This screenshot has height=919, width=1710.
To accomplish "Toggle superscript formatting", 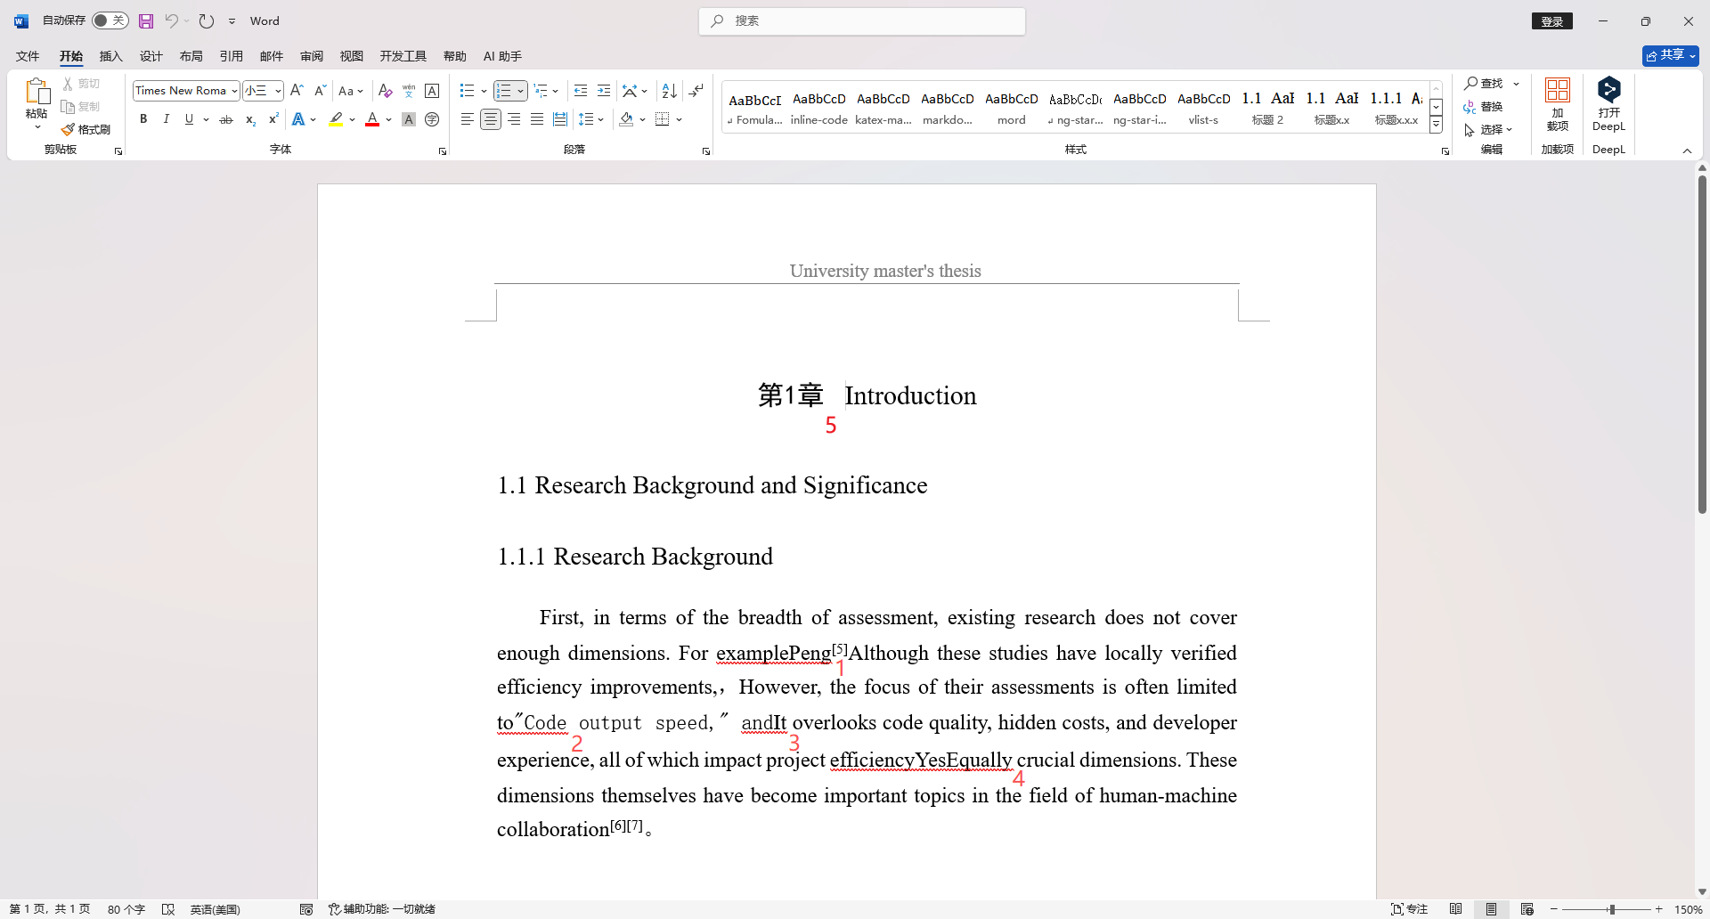I will click(273, 119).
